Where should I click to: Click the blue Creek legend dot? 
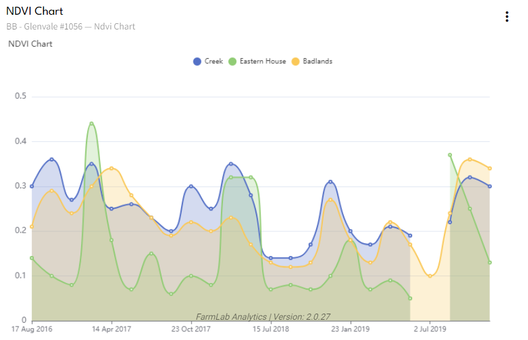197,61
